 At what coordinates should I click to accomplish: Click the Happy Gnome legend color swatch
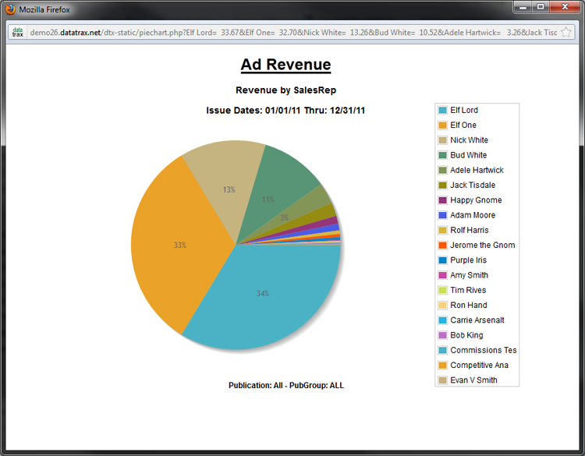click(442, 200)
